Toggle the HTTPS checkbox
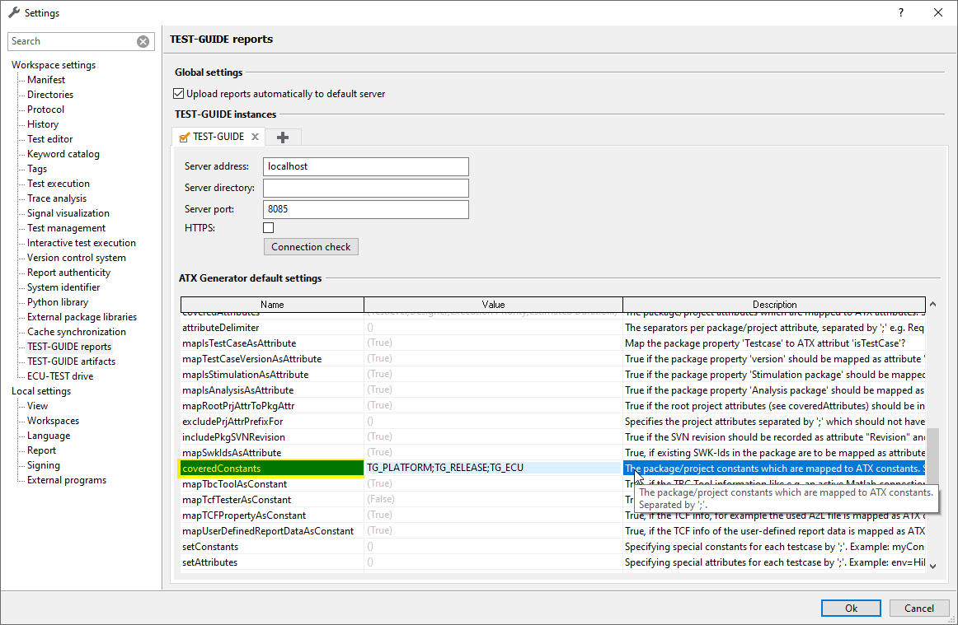Image resolution: width=958 pixels, height=625 pixels. (x=268, y=227)
